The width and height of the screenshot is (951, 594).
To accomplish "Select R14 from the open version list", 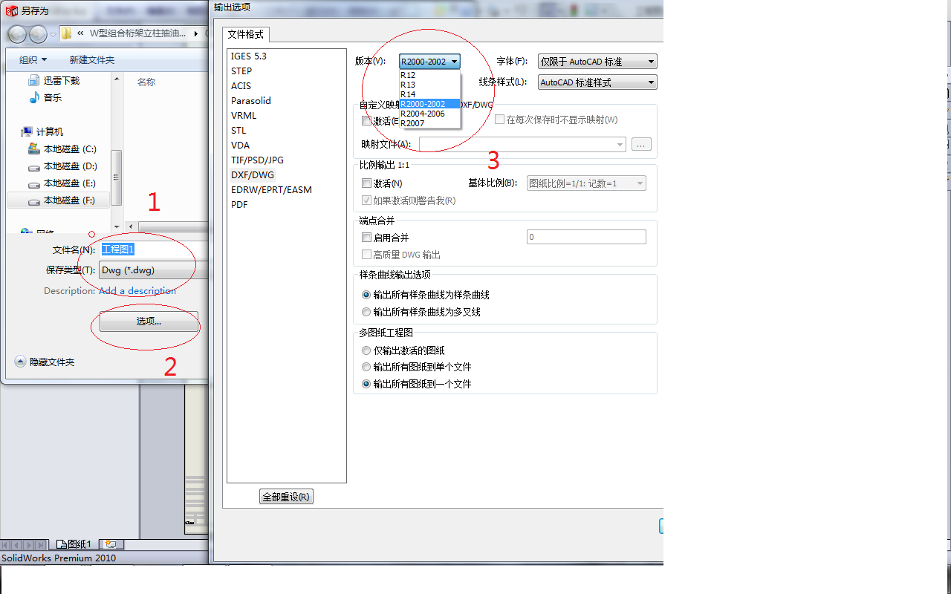I will coord(409,94).
